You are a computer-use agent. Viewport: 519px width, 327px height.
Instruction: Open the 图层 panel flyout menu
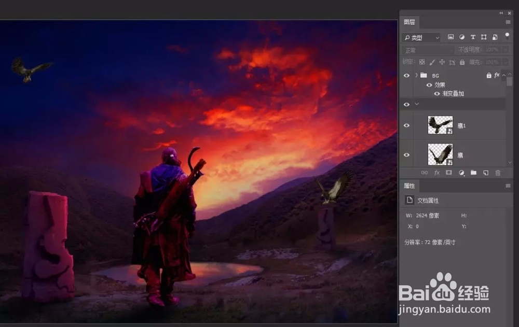click(x=508, y=22)
